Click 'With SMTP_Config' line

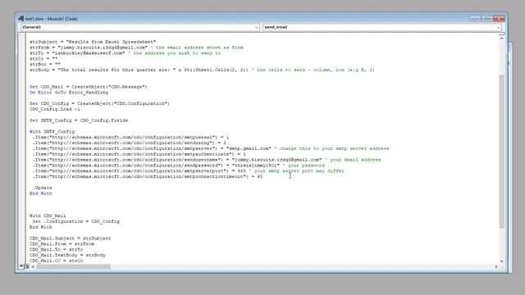52,131
